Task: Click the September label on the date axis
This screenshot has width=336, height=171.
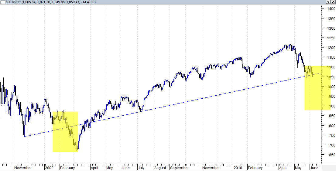Action: click(179, 168)
